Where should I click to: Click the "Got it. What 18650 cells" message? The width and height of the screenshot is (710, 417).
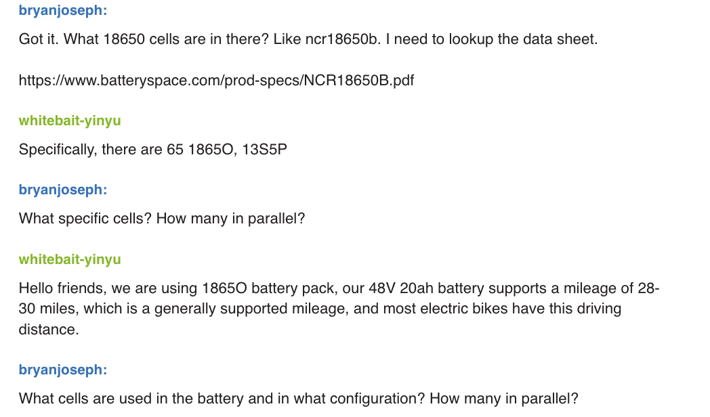pyautogui.click(x=308, y=39)
